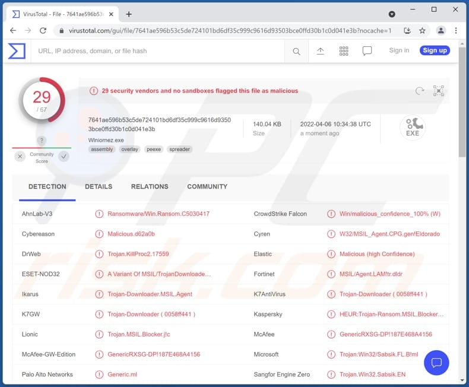Click the search magnifier icon
The width and height of the screenshot is (469, 387).
[296, 51]
